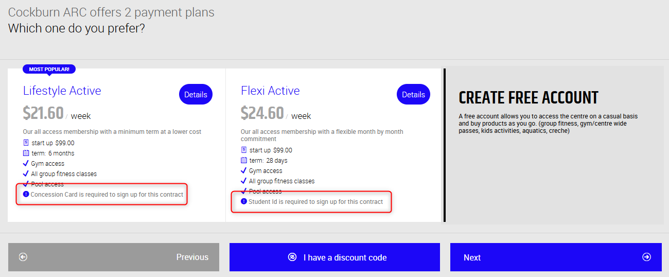Go back with the Previous button
Screen dimensions: 669x277
[114, 257]
